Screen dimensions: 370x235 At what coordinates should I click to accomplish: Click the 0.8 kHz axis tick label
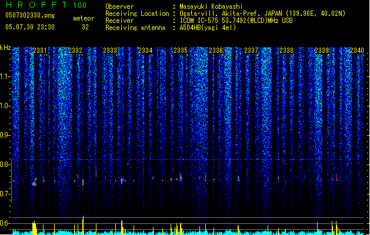(x=5, y=164)
